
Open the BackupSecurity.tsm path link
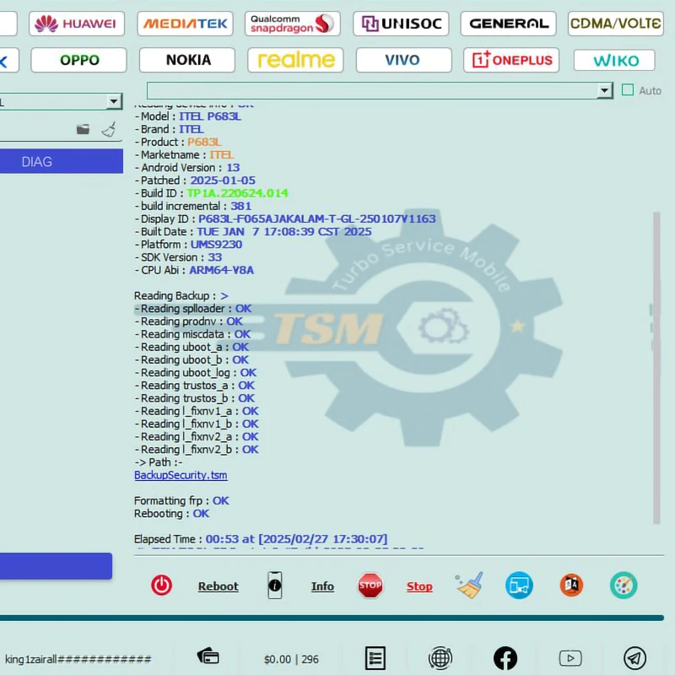coord(181,475)
